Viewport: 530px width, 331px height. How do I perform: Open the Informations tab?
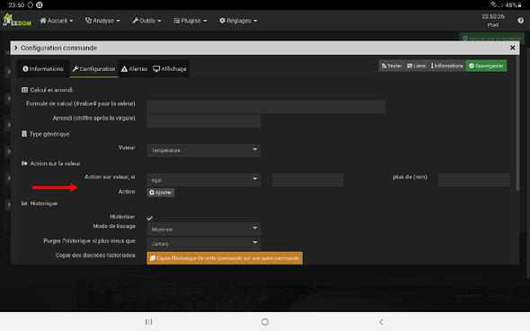43,68
